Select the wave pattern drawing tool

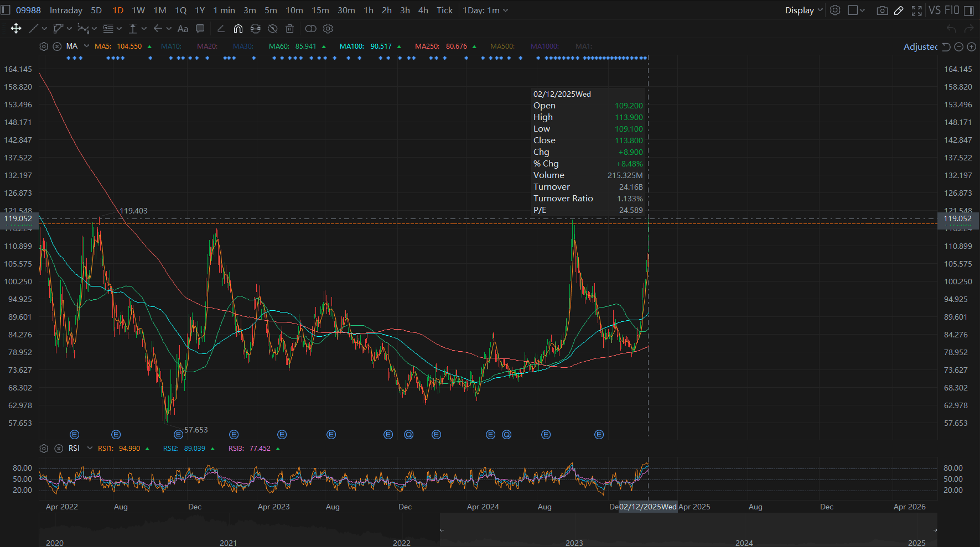coord(82,28)
